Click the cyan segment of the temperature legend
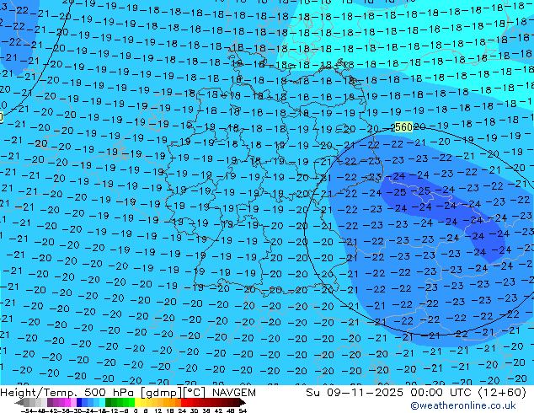The width and height of the screenshot is (534, 413). point(102,402)
